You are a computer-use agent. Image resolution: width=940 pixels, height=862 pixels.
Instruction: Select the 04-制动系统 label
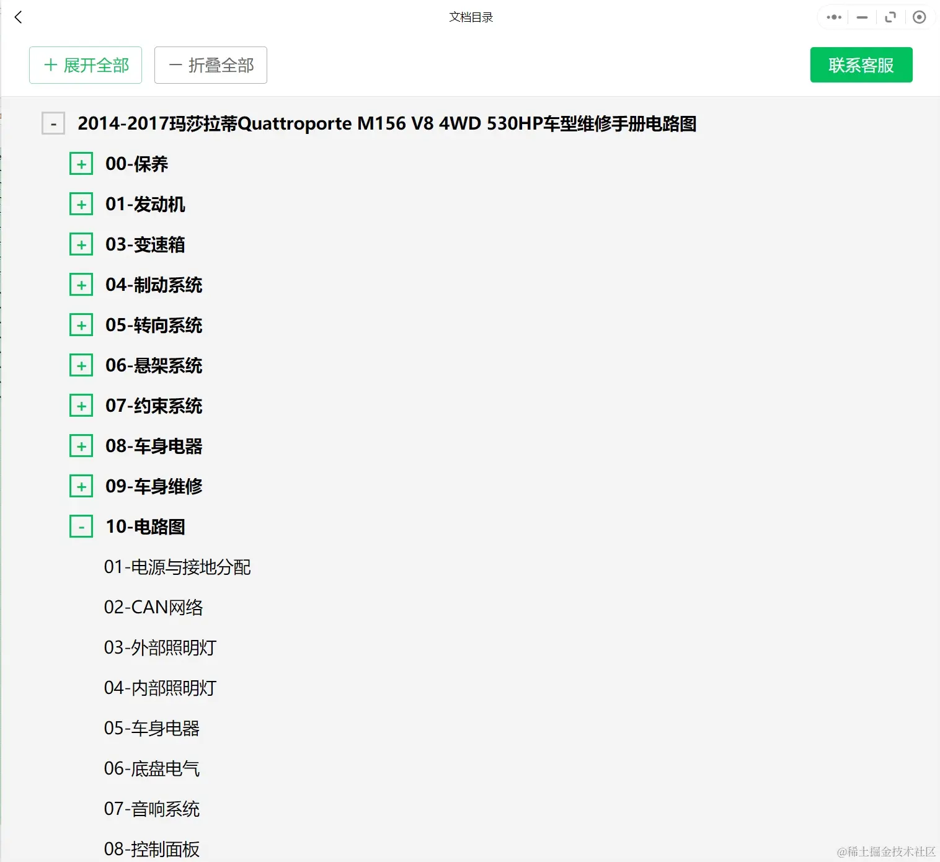(154, 285)
